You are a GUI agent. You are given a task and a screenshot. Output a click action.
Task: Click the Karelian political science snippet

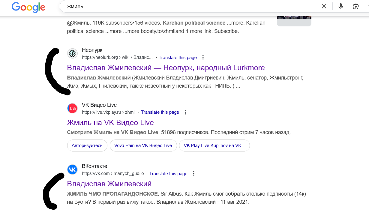[166, 27]
